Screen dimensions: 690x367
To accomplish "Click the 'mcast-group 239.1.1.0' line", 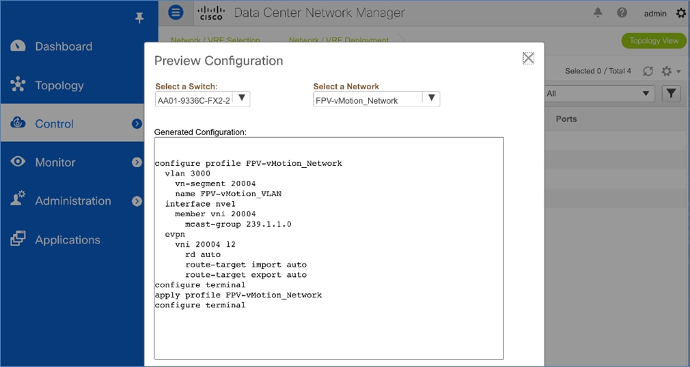I will 238,224.
